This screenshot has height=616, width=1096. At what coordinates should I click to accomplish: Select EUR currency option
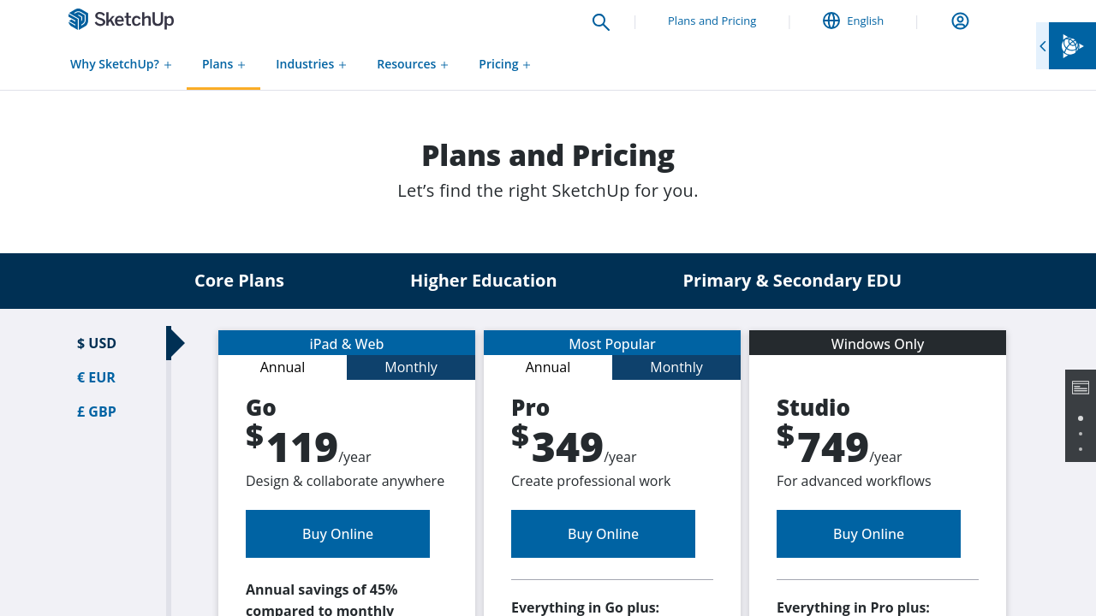point(96,377)
